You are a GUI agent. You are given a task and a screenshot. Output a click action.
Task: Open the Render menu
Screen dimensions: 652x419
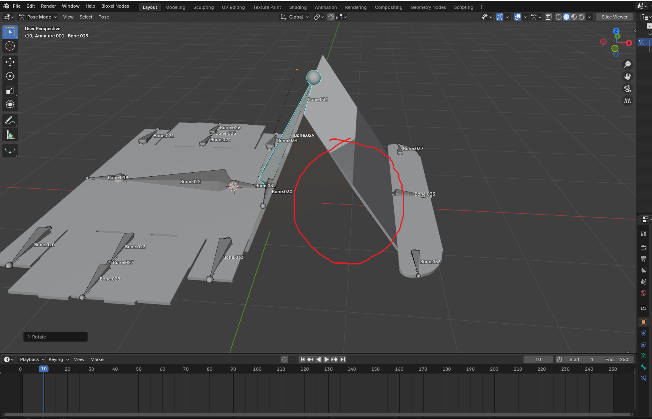(48, 6)
